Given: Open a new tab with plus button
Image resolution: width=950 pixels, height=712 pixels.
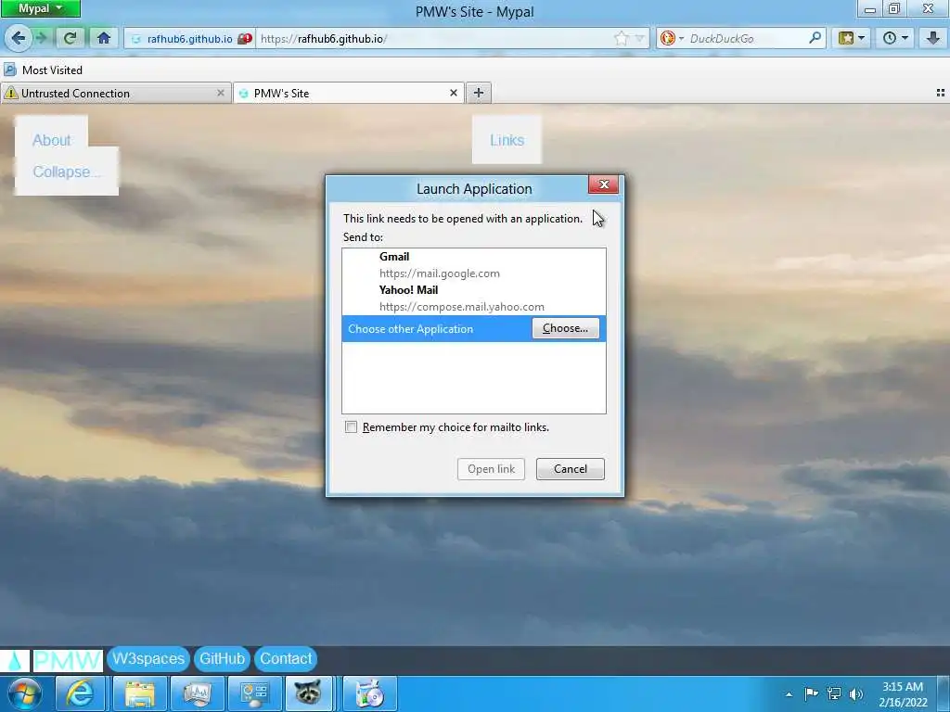Looking at the screenshot, I should coord(479,93).
